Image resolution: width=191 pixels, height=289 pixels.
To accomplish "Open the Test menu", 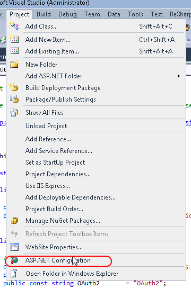I will coord(157,14).
